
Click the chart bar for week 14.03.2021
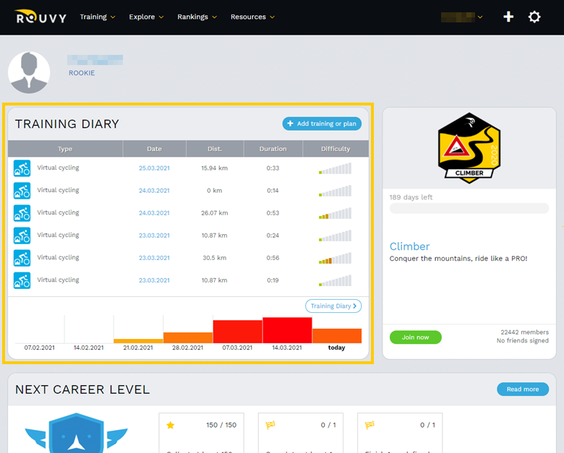click(287, 330)
